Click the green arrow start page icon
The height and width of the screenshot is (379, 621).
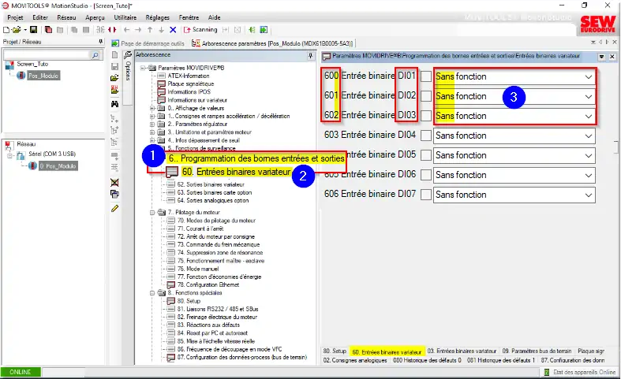click(x=264, y=30)
